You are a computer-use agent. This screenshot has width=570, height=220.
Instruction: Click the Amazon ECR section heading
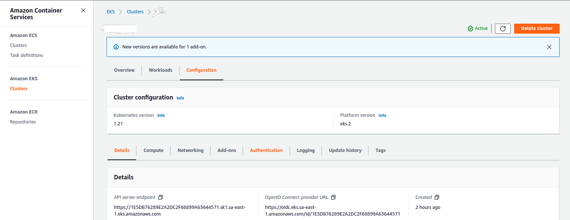point(24,112)
